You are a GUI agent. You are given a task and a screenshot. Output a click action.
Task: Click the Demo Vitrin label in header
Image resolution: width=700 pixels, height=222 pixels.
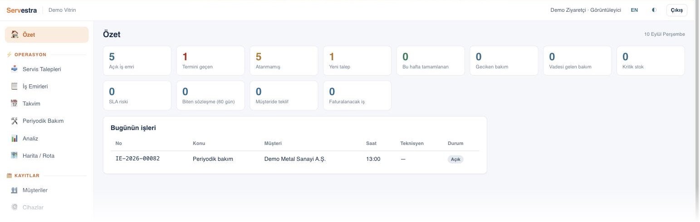62,10
